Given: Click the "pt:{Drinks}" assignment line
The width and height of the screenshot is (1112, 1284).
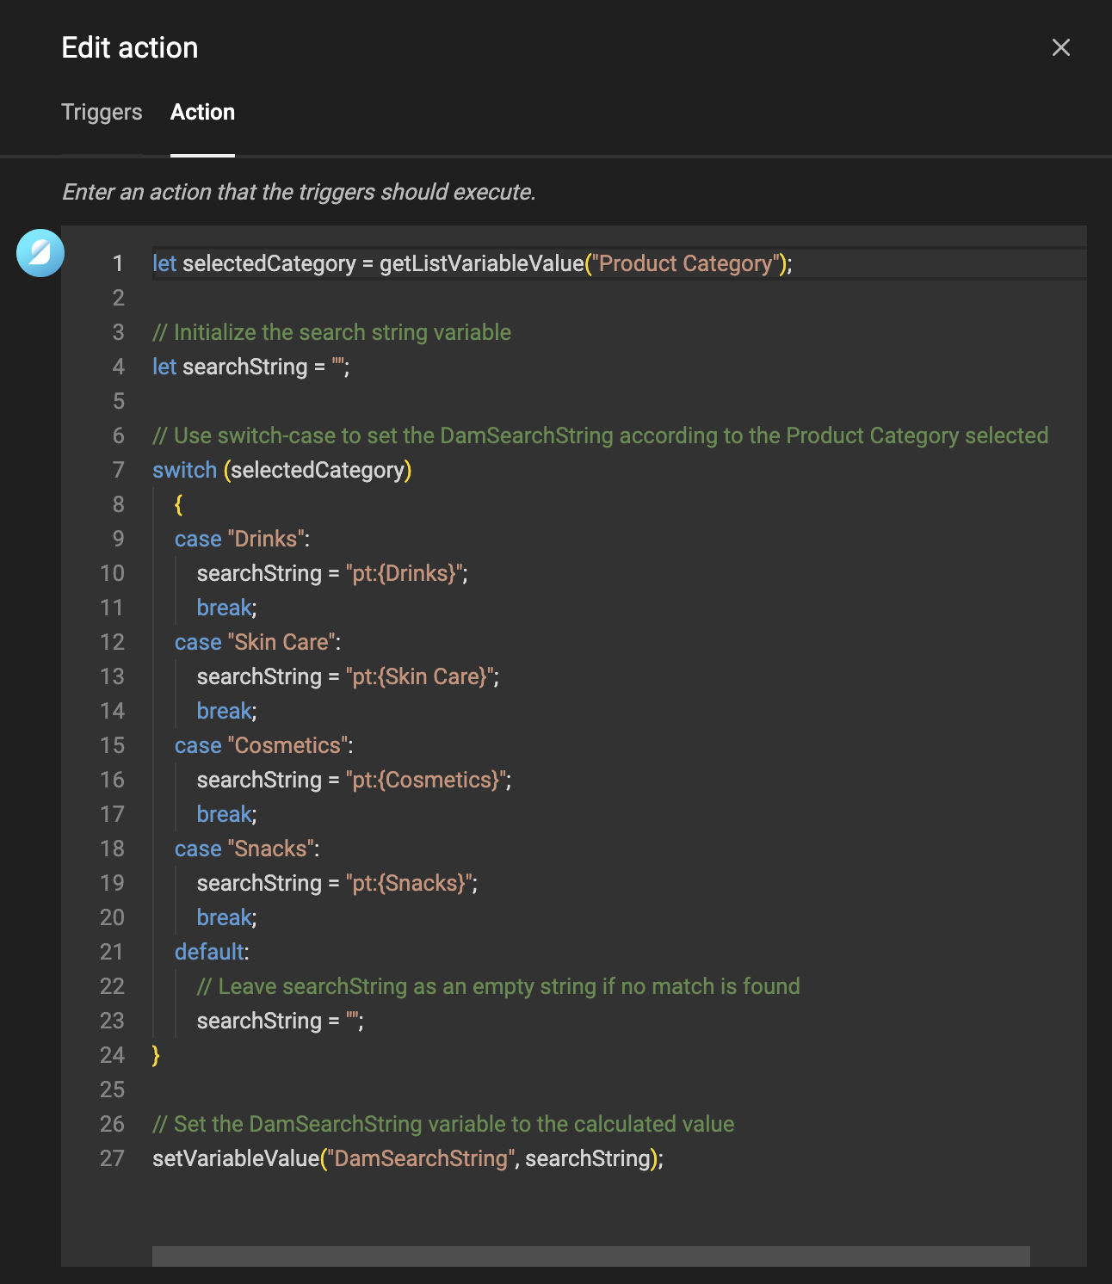Looking at the screenshot, I should click(332, 573).
